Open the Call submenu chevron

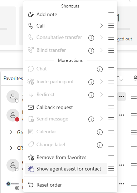[101, 26]
